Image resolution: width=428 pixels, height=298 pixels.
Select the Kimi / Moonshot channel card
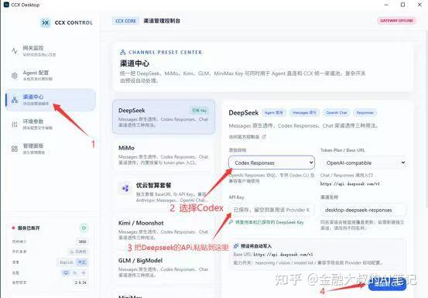(x=163, y=230)
